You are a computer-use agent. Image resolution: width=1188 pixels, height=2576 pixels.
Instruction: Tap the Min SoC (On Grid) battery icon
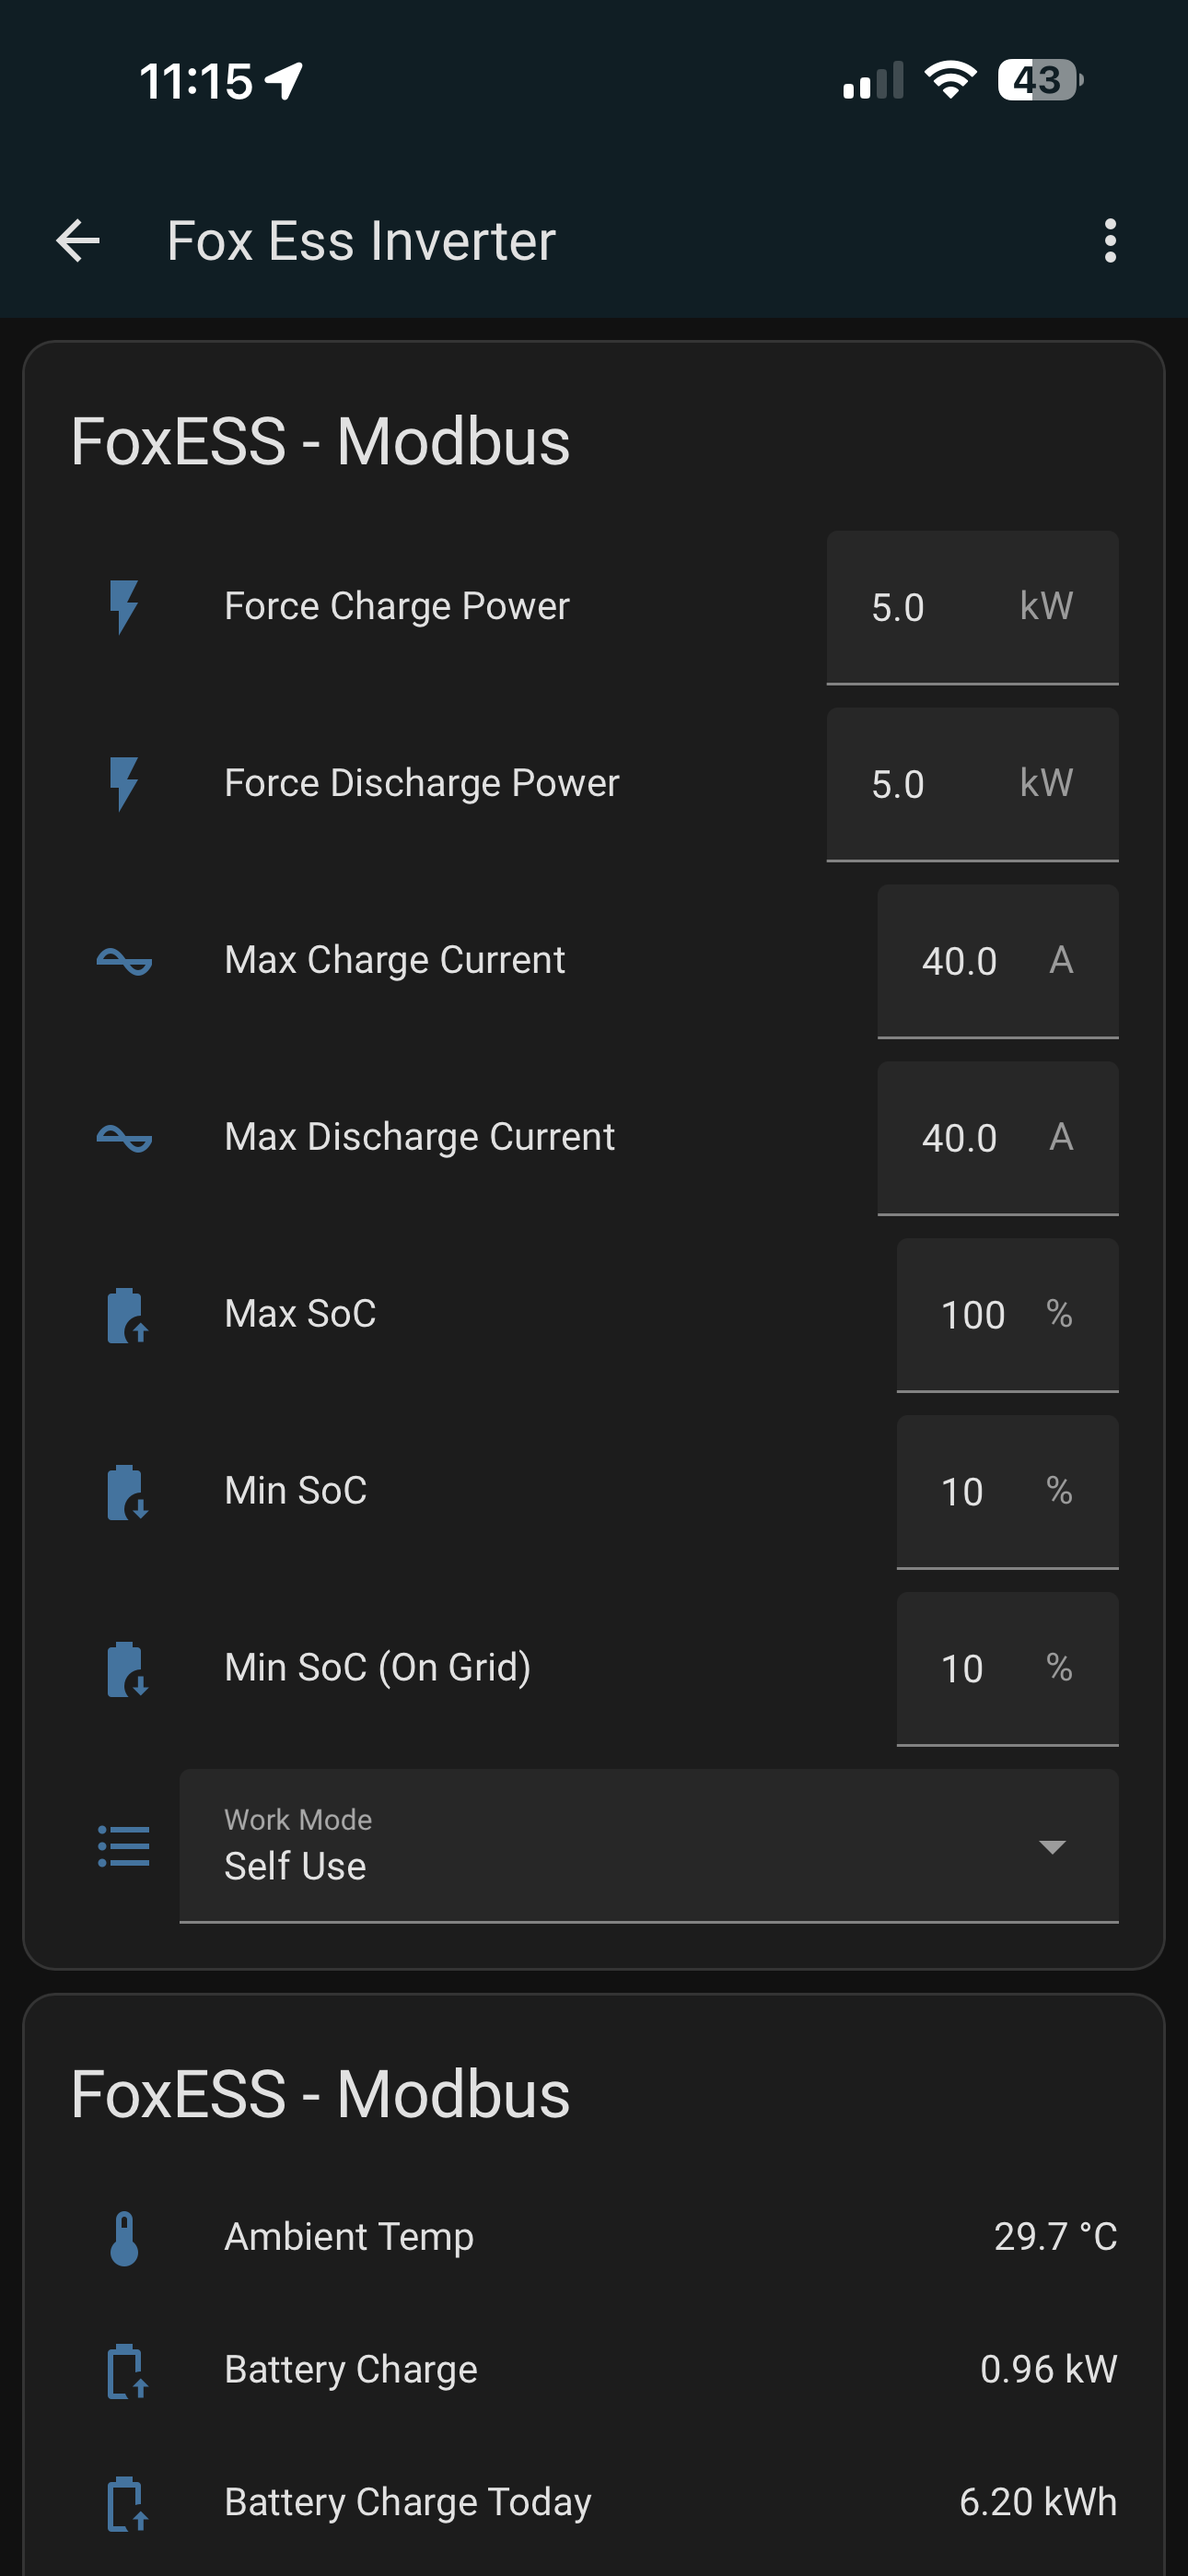(126, 1669)
